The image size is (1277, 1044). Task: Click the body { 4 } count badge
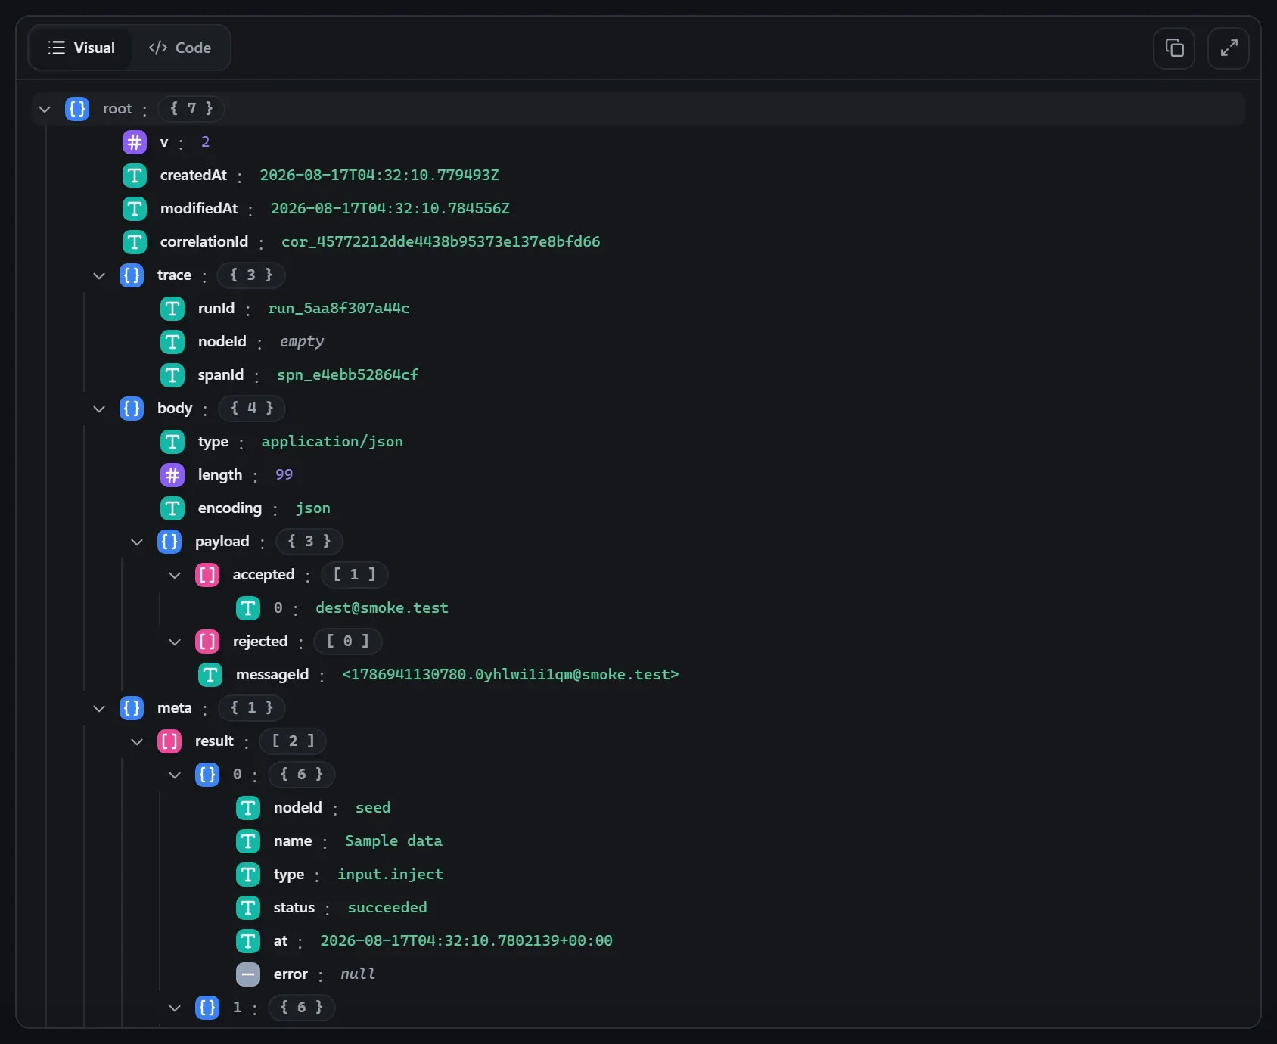coord(252,409)
